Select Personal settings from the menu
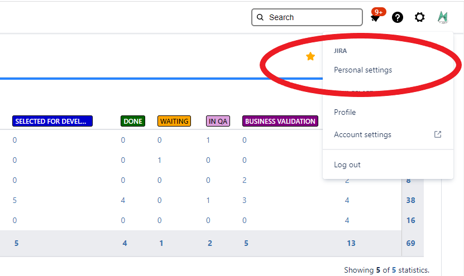Image resolution: width=464 pixels, height=276 pixels. click(x=363, y=70)
